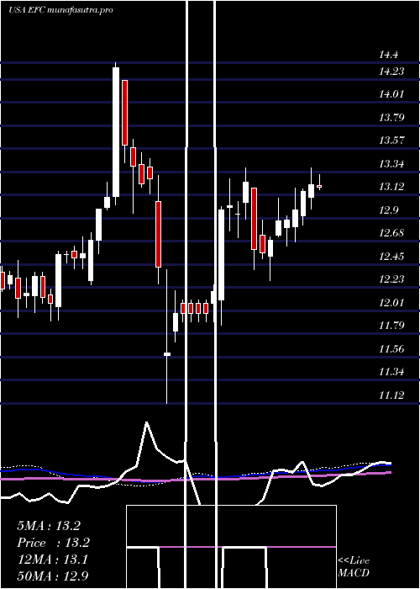Click the 14.4 price axis label
Screen dimensions: 420x589
click(x=388, y=55)
